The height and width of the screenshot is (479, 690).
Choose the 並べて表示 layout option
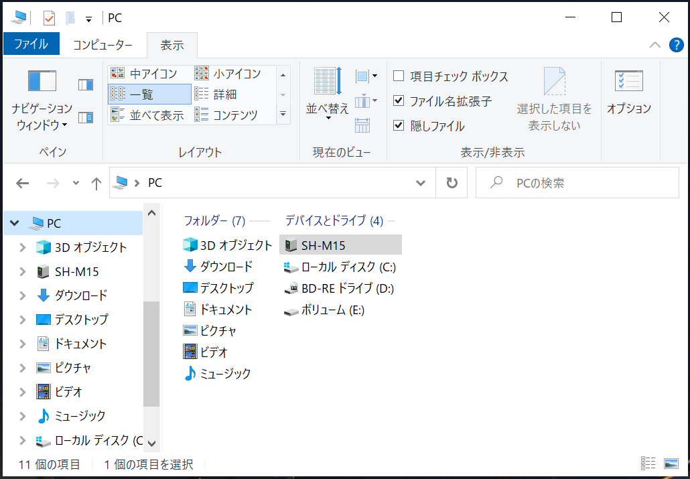point(156,115)
